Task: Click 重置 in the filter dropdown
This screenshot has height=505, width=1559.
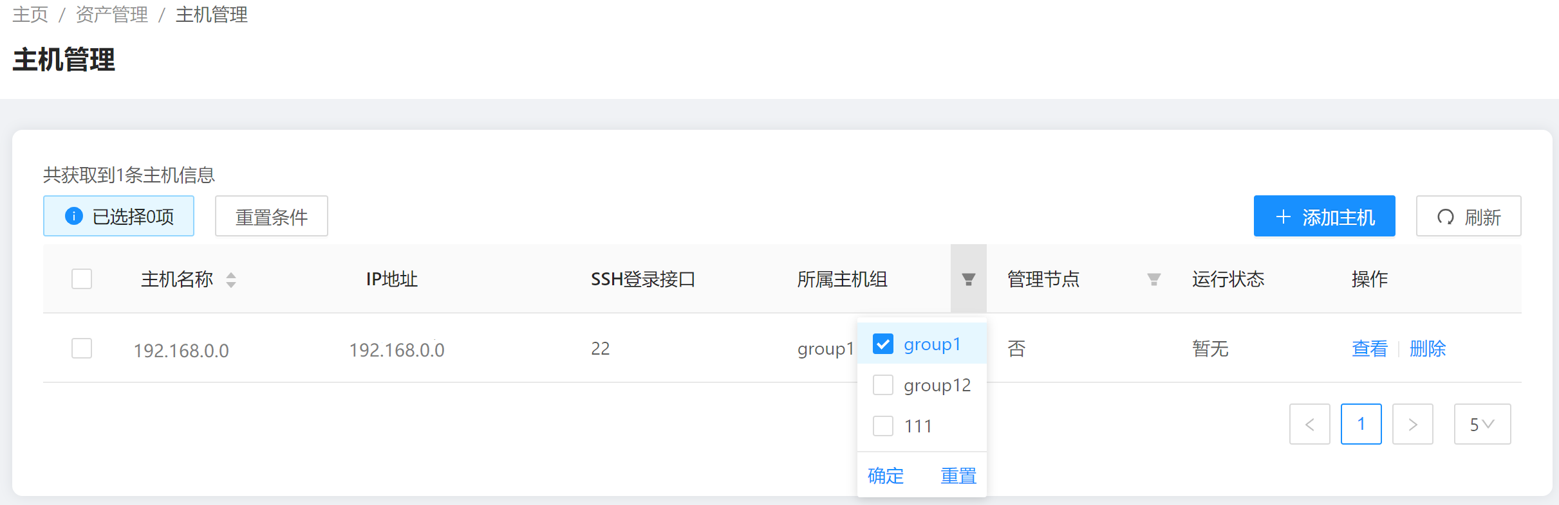Action: click(958, 476)
